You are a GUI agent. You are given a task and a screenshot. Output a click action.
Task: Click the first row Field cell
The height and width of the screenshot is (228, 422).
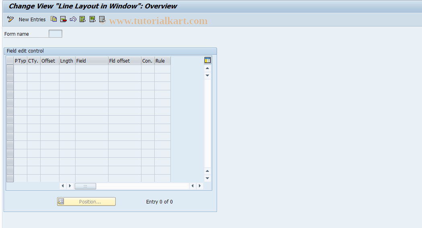pos(92,69)
